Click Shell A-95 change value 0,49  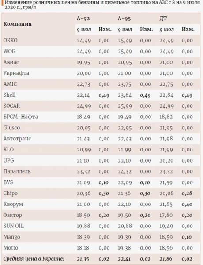coord(145,95)
